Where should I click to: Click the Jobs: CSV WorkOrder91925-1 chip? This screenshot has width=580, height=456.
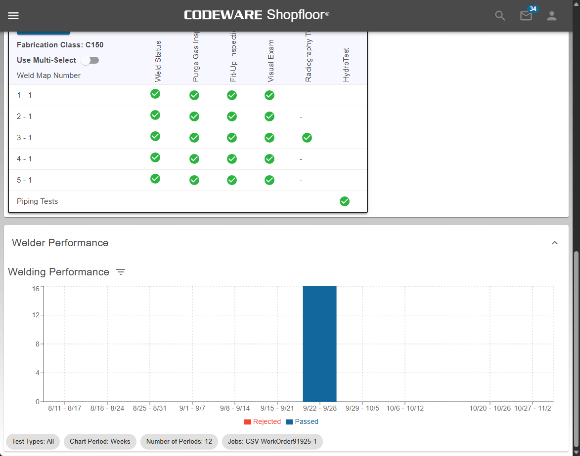272,441
